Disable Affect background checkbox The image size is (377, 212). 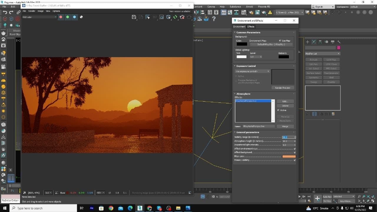tap(295, 153)
